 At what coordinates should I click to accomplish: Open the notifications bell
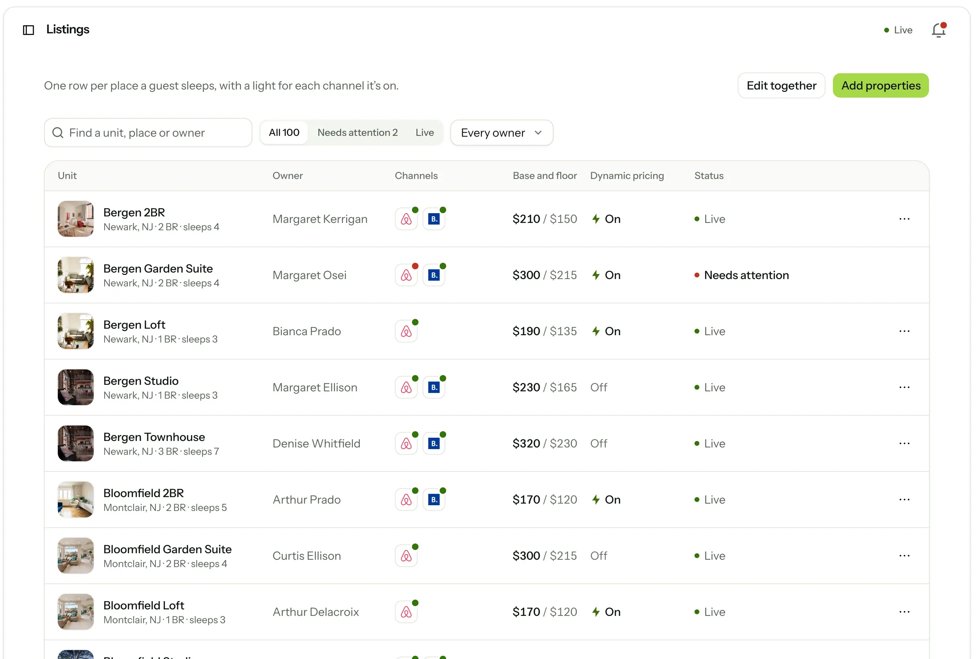coord(938,30)
